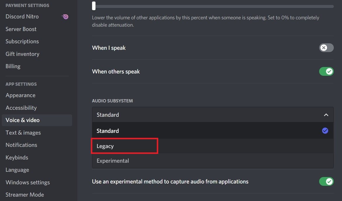The image size is (342, 201).
Task: Choose Experimental from the subsystem list
Action: click(113, 161)
